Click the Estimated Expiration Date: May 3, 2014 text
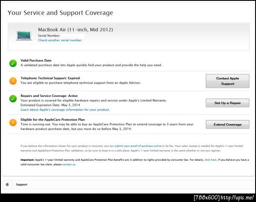This screenshot has width=256, height=202. click(x=50, y=105)
